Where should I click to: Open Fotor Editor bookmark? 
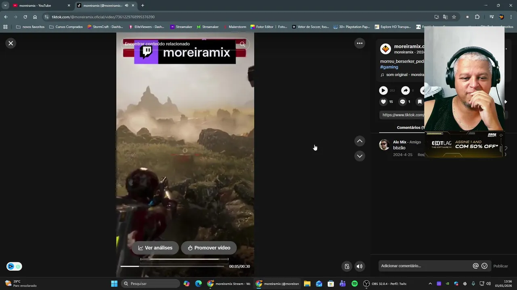tap(269, 27)
